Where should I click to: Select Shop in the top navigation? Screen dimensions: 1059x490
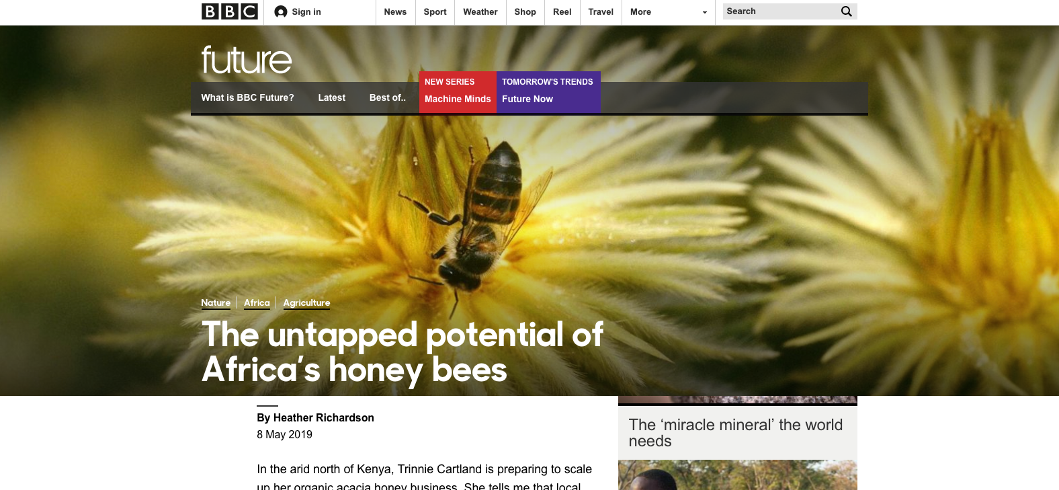[x=525, y=12]
